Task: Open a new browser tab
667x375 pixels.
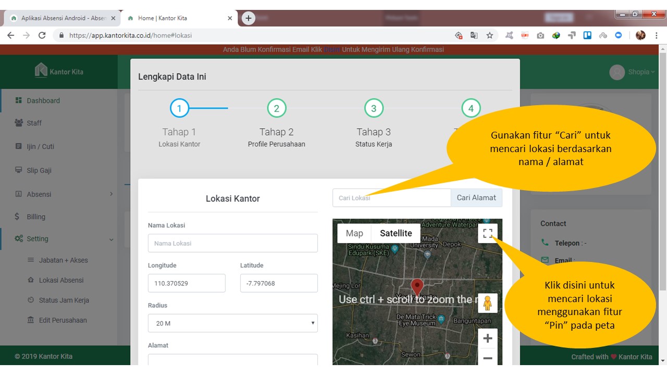Action: pyautogui.click(x=249, y=18)
